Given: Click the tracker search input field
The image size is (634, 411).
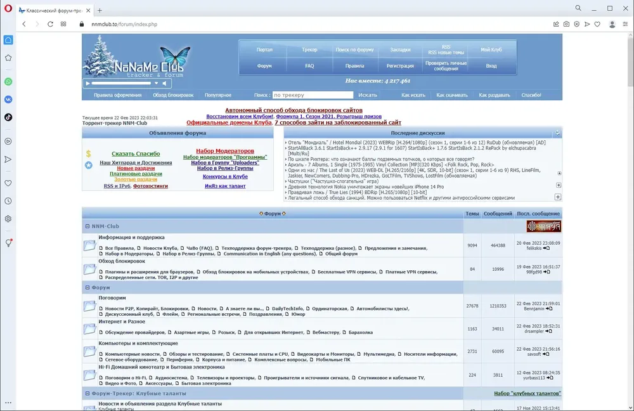Looking at the screenshot, I should click(312, 95).
